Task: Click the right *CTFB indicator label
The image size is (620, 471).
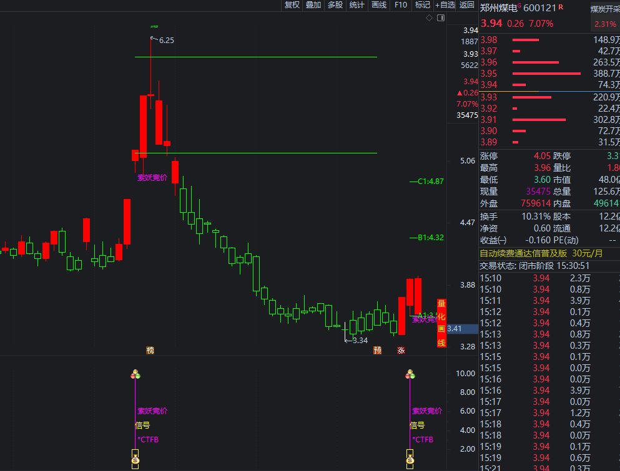Action: point(423,439)
